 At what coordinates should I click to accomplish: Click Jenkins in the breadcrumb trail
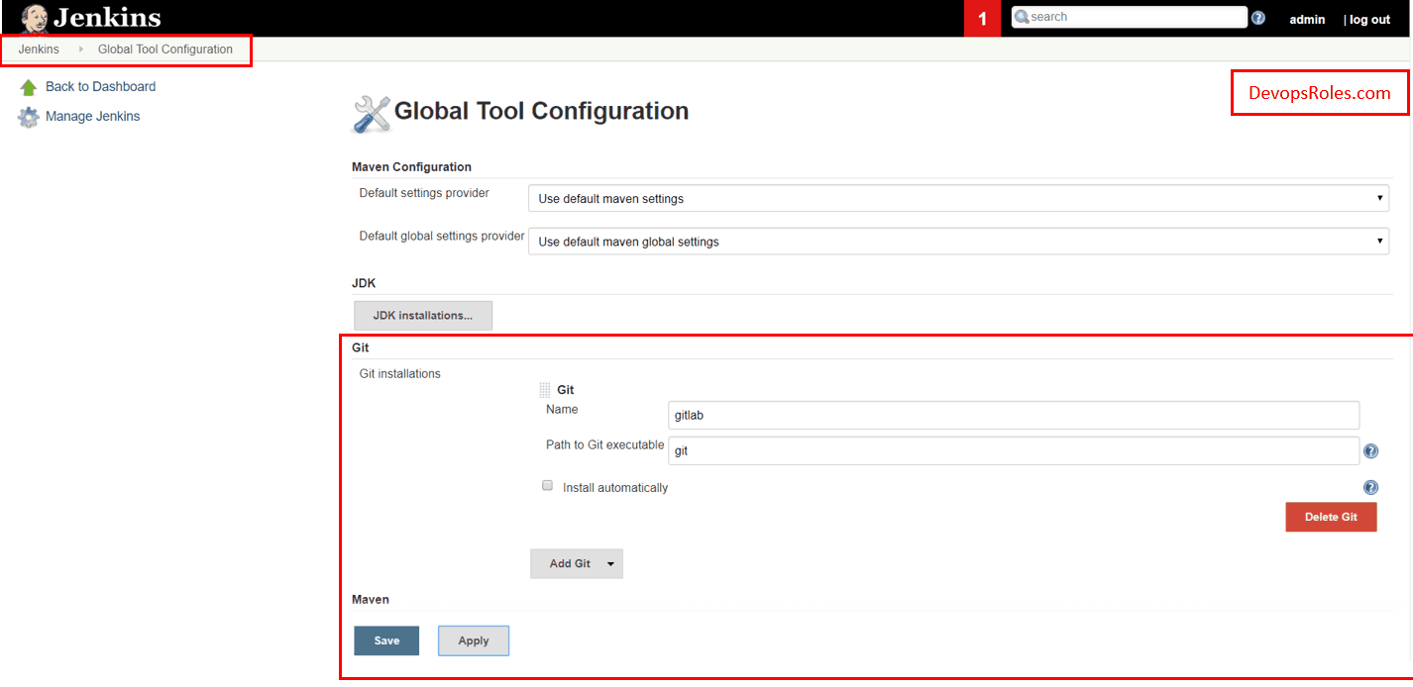[38, 48]
